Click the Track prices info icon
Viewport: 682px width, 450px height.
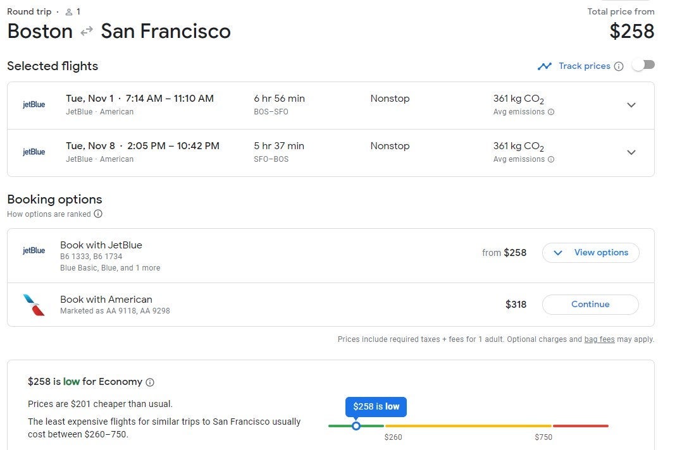coord(619,66)
